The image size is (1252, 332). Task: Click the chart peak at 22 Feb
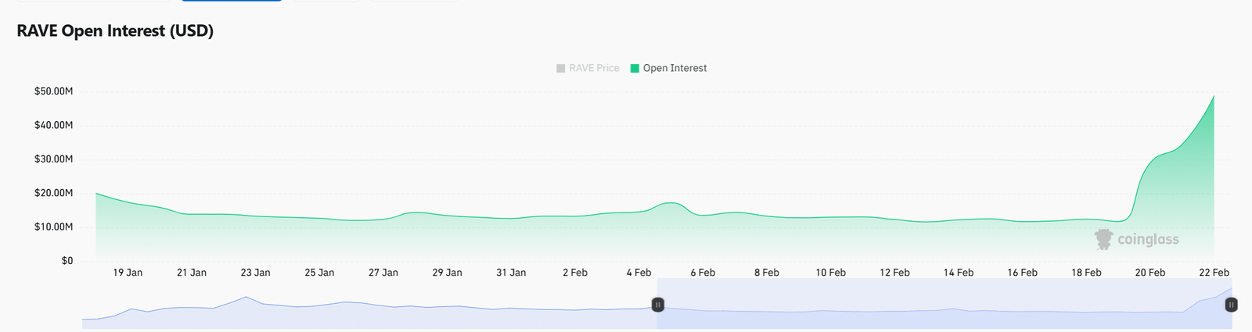click(1214, 97)
